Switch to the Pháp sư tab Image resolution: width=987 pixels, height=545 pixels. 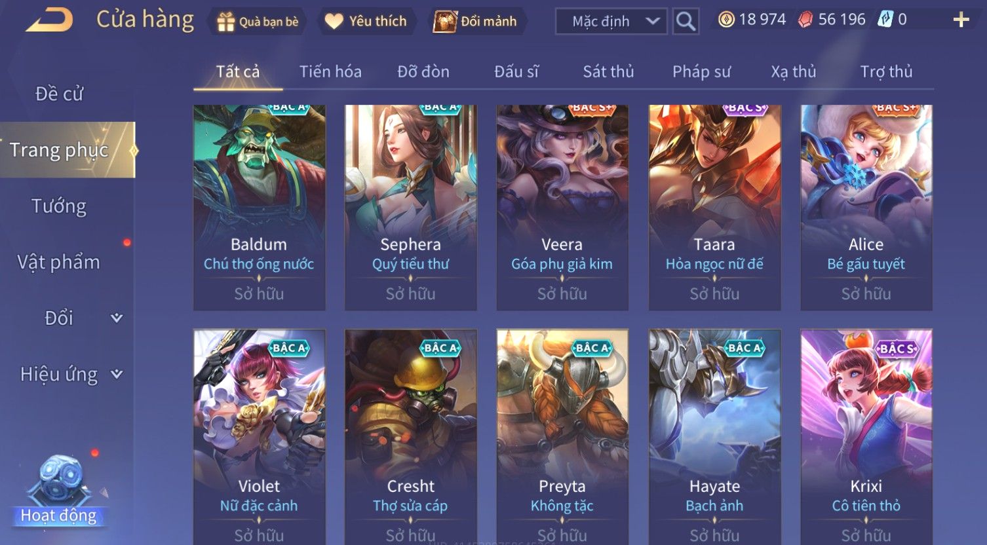(x=701, y=71)
